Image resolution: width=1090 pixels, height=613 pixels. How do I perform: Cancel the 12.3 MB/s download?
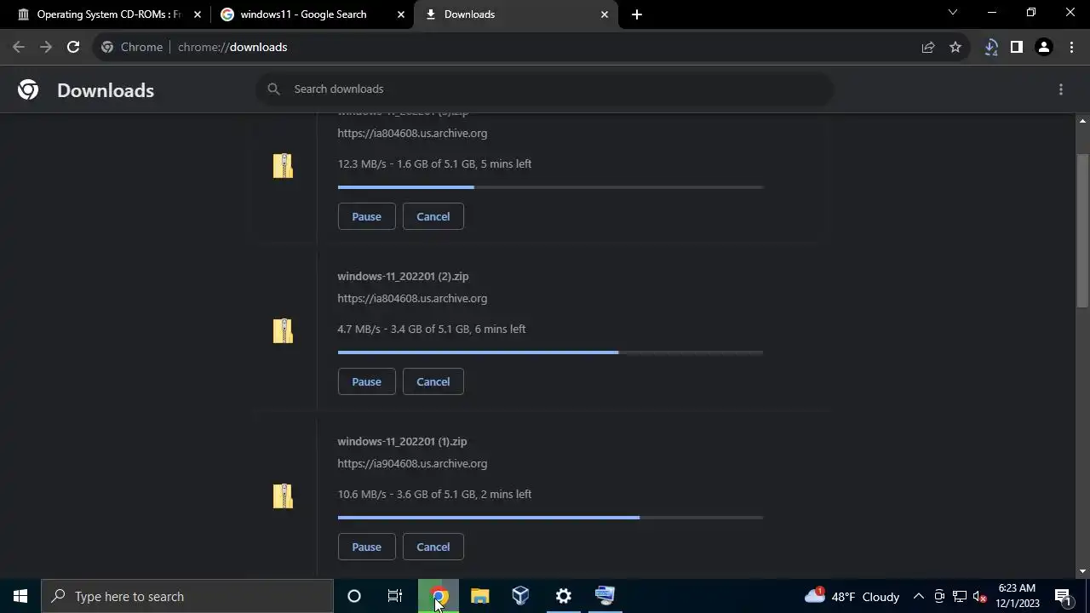pos(433,216)
